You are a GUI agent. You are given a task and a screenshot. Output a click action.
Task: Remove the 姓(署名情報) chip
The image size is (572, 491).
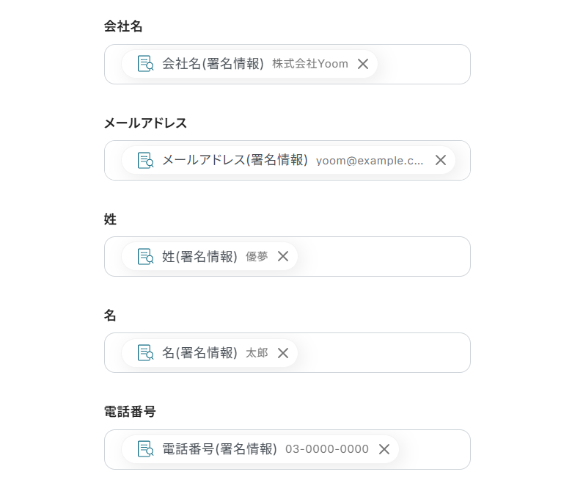[283, 256]
